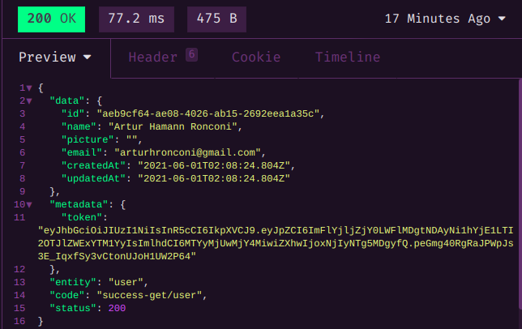The image size is (522, 329).
Task: Click the code value success-get/user
Action: pos(149,296)
